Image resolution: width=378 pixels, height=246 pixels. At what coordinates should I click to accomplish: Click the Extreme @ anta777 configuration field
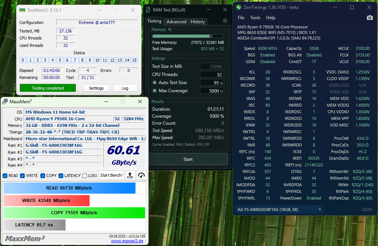point(97,22)
